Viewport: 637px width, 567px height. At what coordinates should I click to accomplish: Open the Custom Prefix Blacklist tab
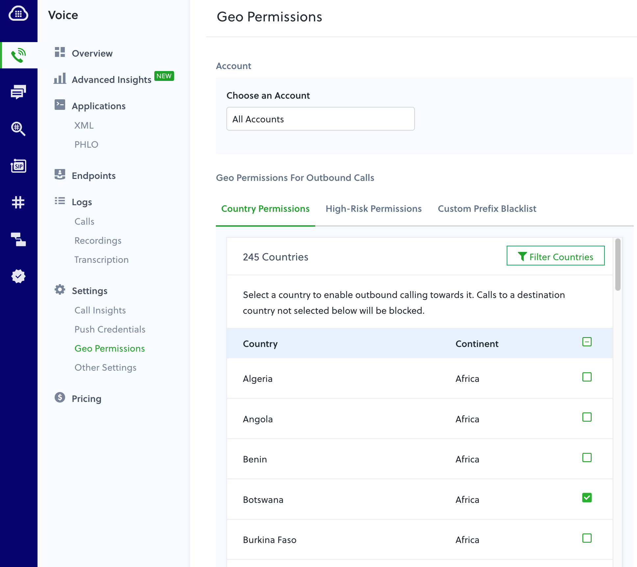(487, 209)
